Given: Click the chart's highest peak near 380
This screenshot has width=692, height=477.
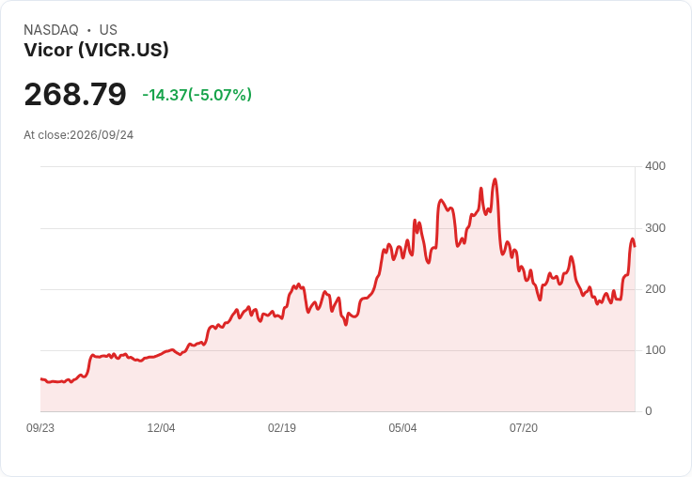Looking at the screenshot, I should pyautogui.click(x=495, y=179).
